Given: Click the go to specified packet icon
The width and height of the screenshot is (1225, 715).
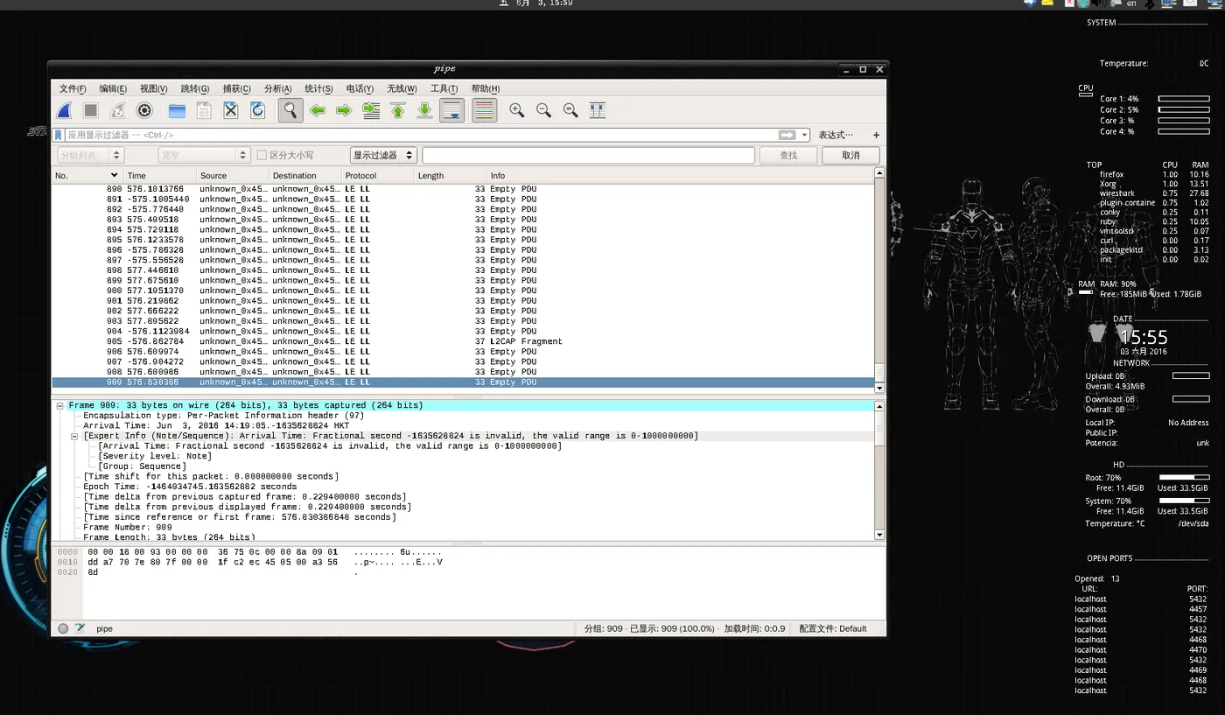Looking at the screenshot, I should pos(371,111).
